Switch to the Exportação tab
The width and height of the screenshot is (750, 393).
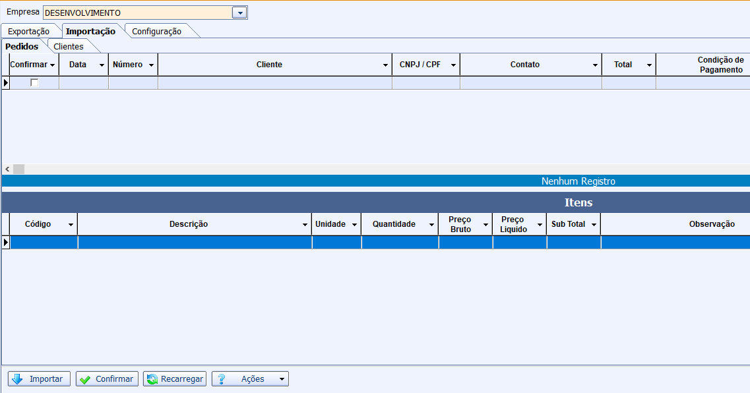[28, 31]
